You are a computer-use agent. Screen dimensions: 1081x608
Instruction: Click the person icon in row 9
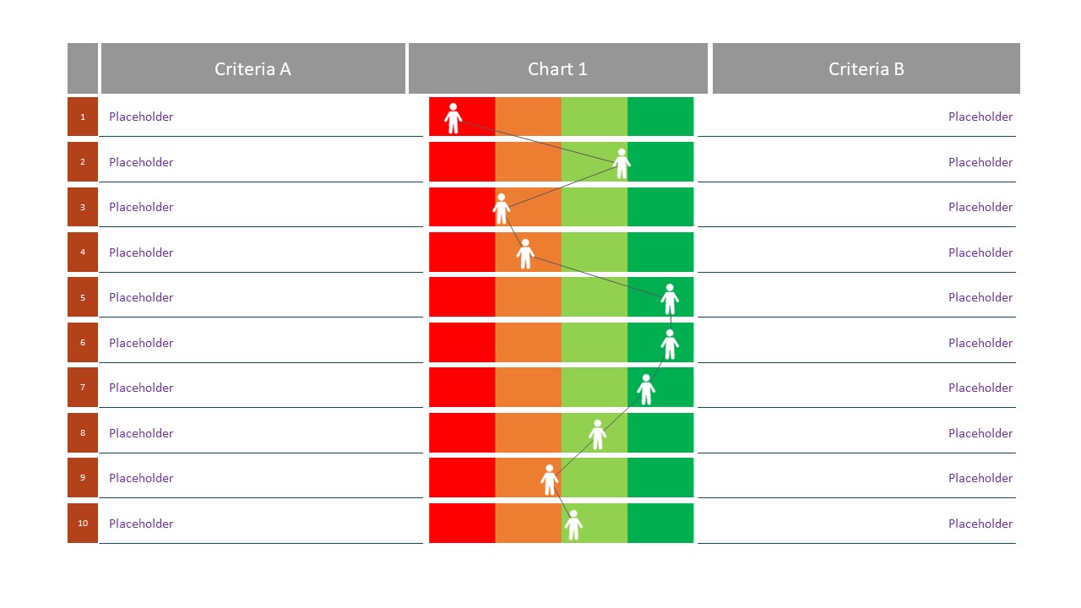[x=550, y=480]
